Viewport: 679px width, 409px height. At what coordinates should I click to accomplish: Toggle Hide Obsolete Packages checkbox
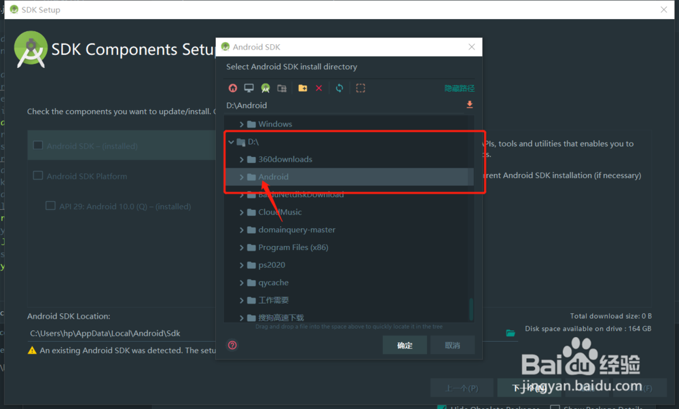pos(442,407)
